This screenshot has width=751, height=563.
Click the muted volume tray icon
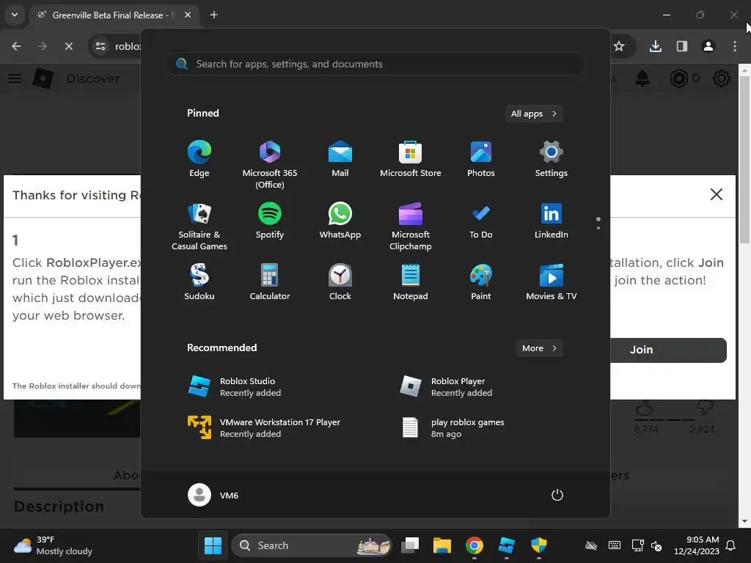[656, 545]
